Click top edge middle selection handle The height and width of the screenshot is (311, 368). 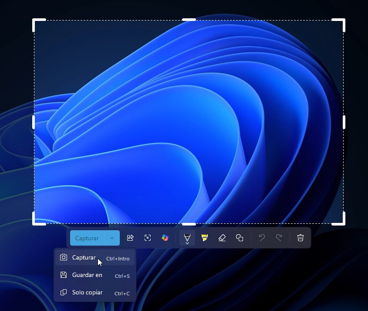[x=189, y=20]
